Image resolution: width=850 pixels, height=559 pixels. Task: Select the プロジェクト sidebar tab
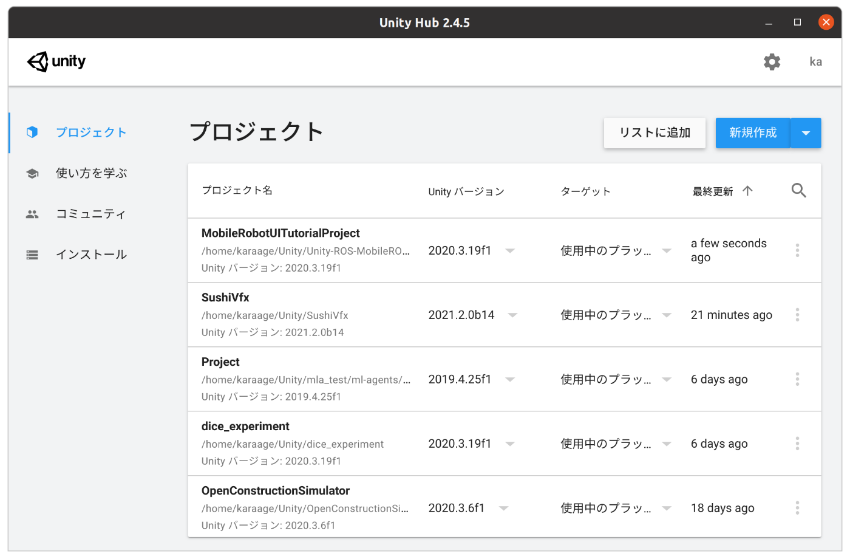tap(91, 132)
